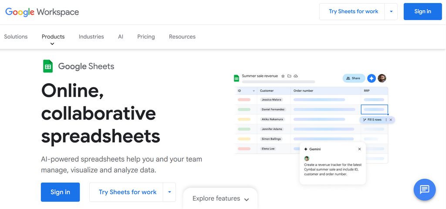
Task: Click the small Sheets icon in the mockup header
Action: (x=237, y=78)
